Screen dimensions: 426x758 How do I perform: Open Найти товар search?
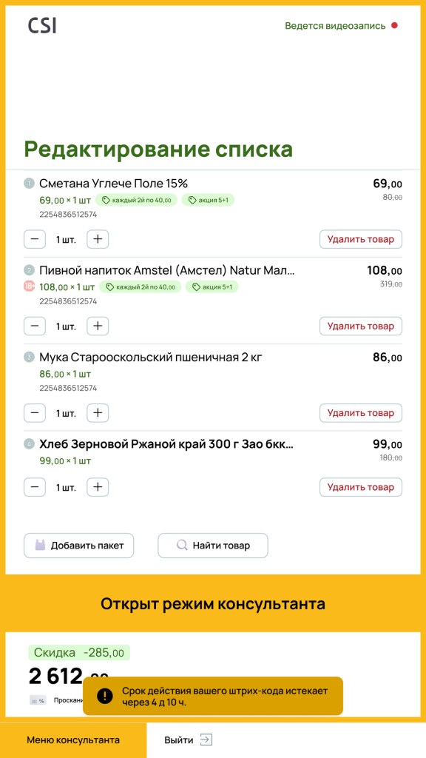point(213,546)
